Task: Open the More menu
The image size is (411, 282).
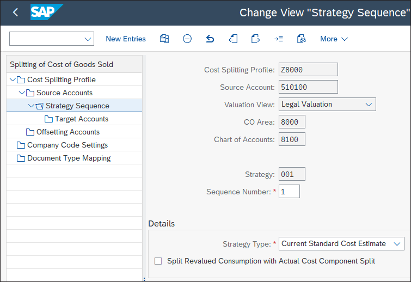Action: point(334,39)
